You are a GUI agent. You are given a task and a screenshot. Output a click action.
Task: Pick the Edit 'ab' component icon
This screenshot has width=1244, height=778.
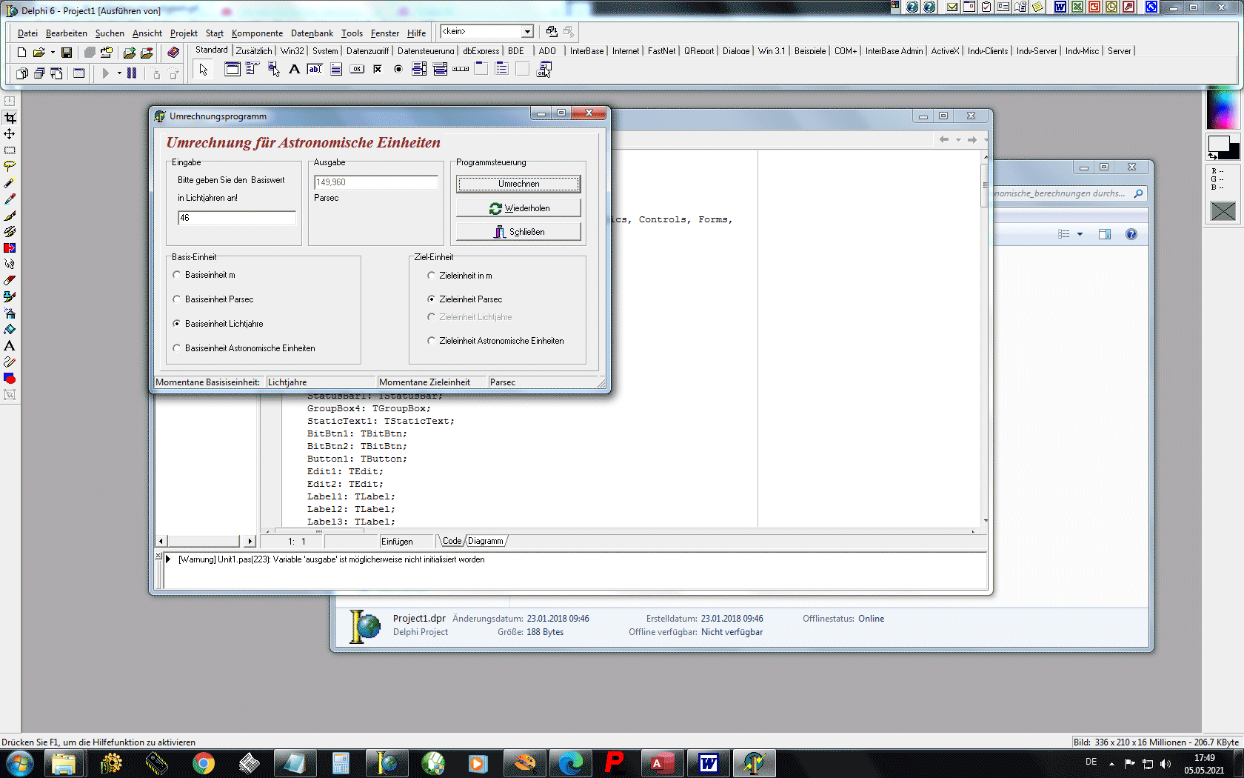click(x=315, y=70)
